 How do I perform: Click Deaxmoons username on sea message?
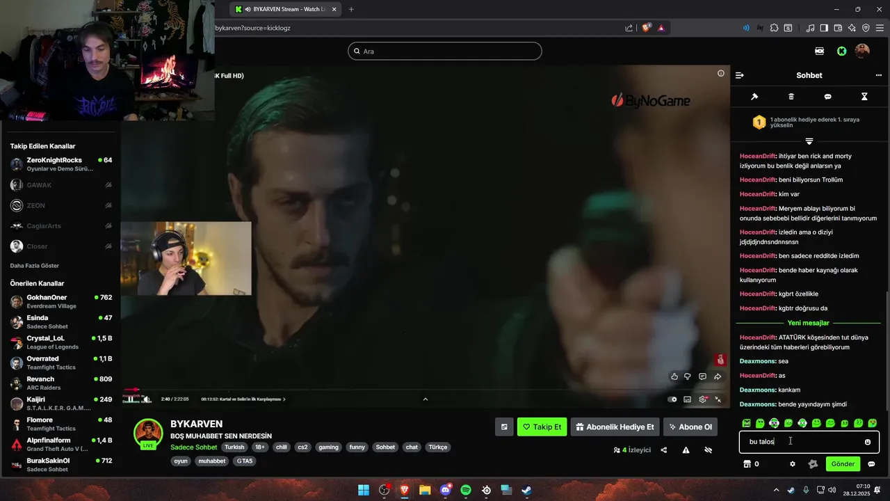[x=758, y=361]
